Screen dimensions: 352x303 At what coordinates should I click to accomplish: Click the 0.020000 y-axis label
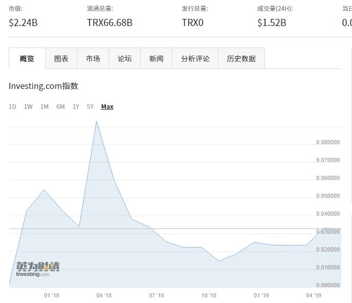[x=328, y=249]
